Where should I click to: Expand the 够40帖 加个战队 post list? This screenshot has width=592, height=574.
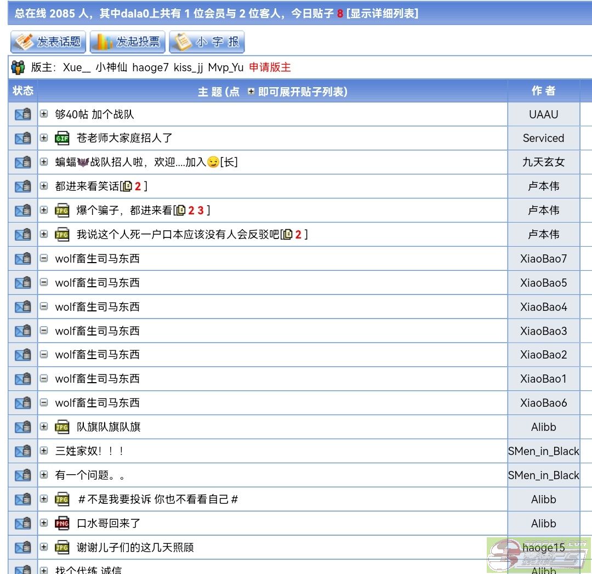tap(44, 114)
